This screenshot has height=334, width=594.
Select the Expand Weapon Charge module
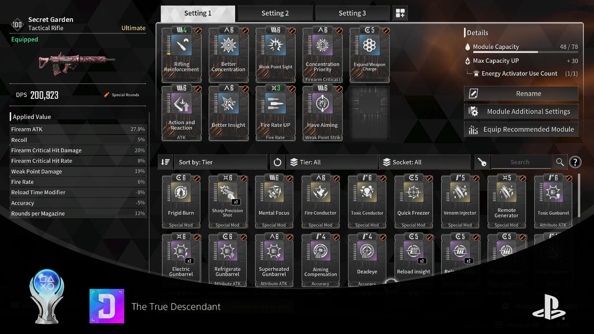pyautogui.click(x=369, y=55)
